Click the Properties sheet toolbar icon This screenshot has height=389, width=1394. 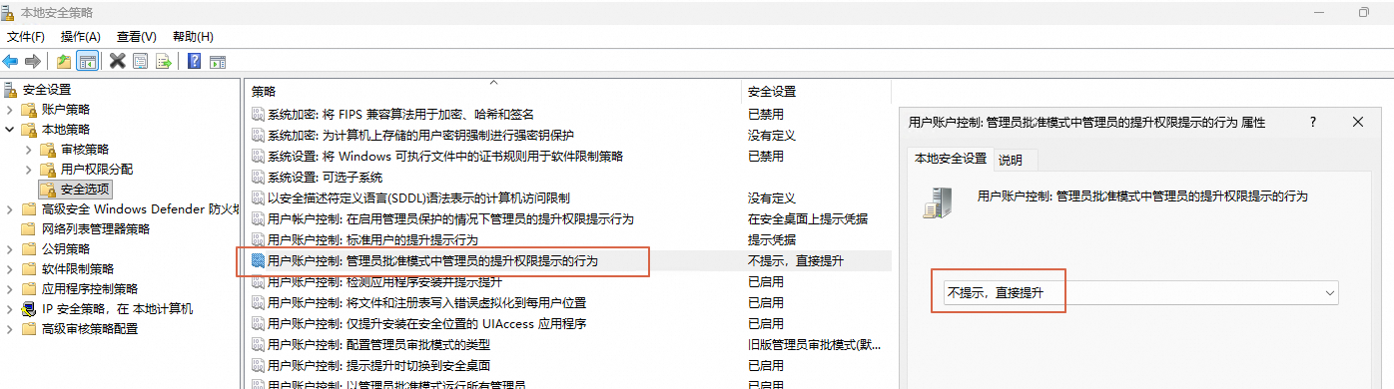141,61
